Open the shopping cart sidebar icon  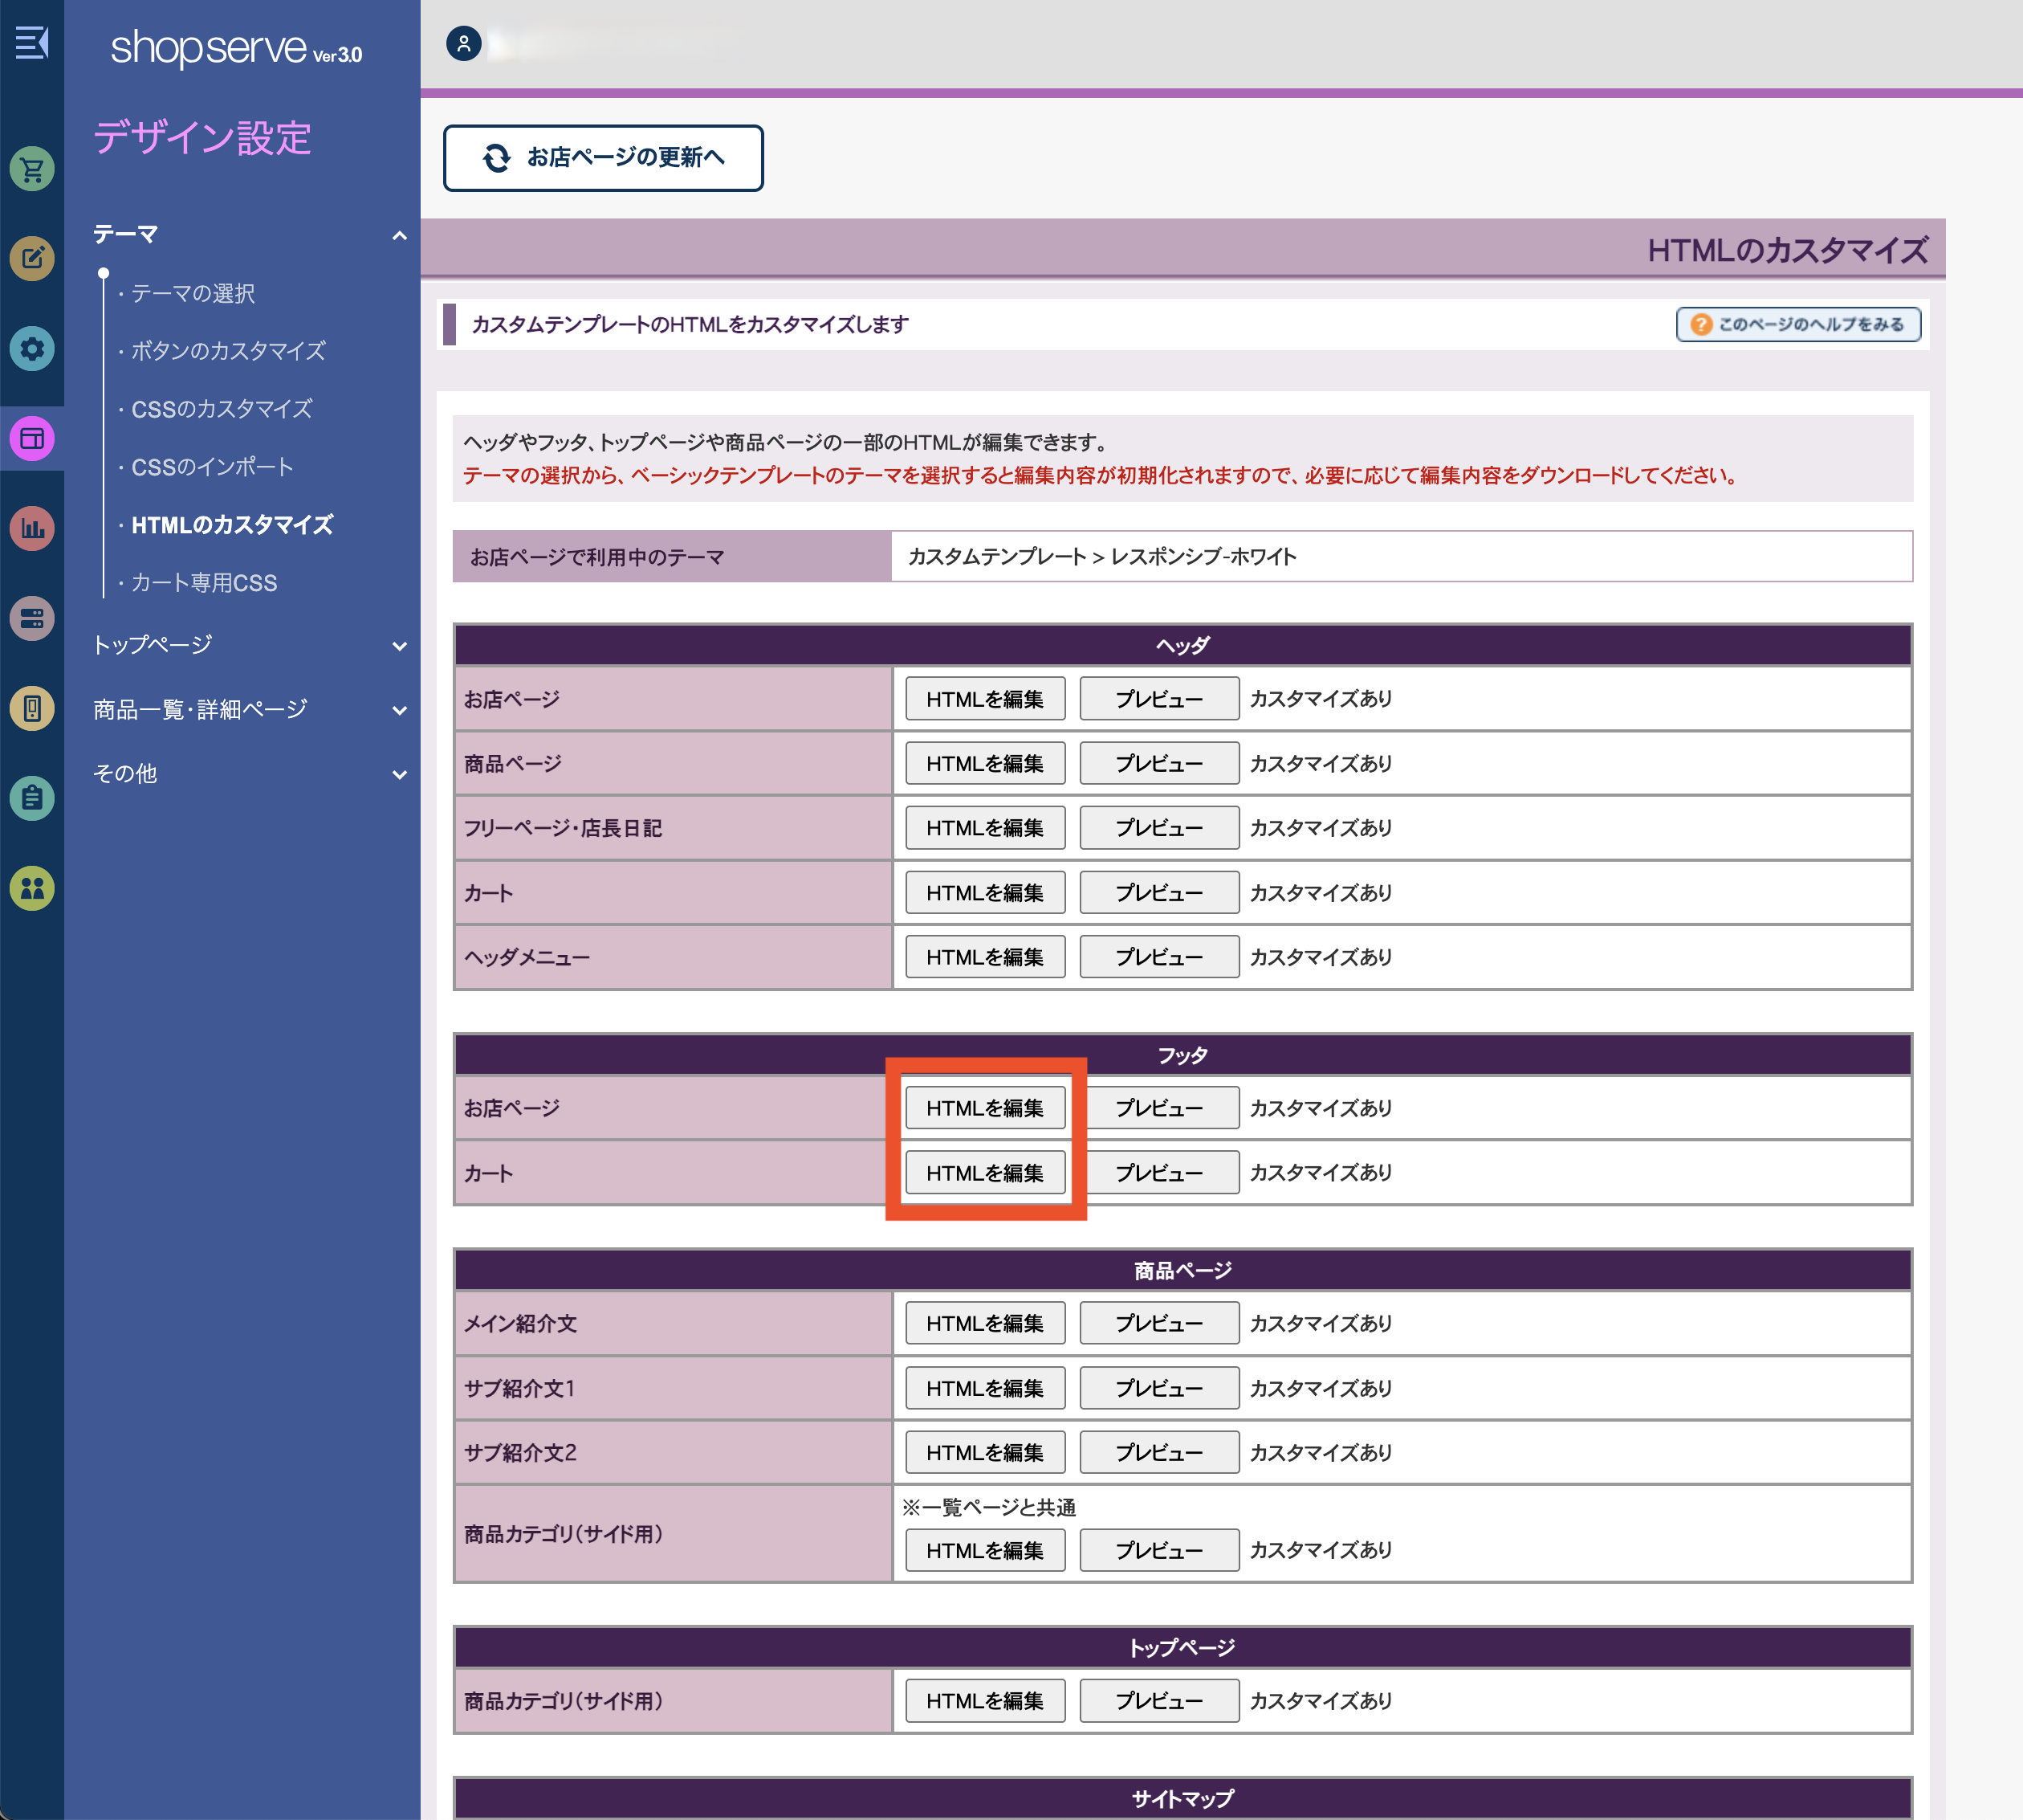32,169
